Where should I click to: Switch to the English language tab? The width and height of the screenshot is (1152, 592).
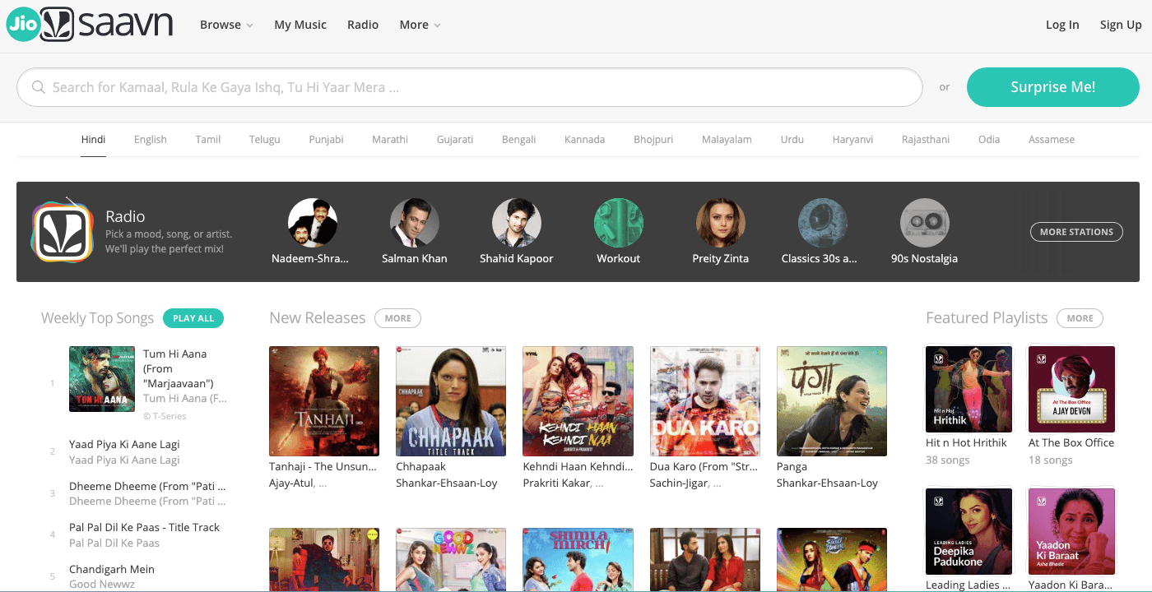pos(151,140)
